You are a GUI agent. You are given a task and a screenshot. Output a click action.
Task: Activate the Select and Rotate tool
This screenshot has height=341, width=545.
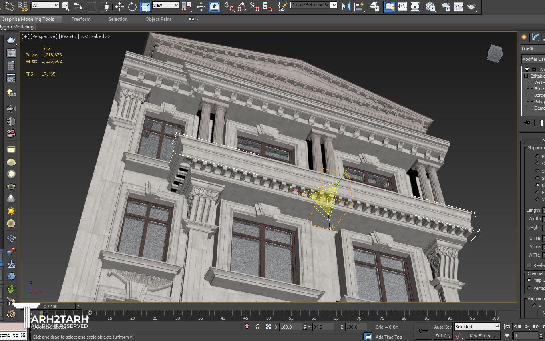point(132,6)
